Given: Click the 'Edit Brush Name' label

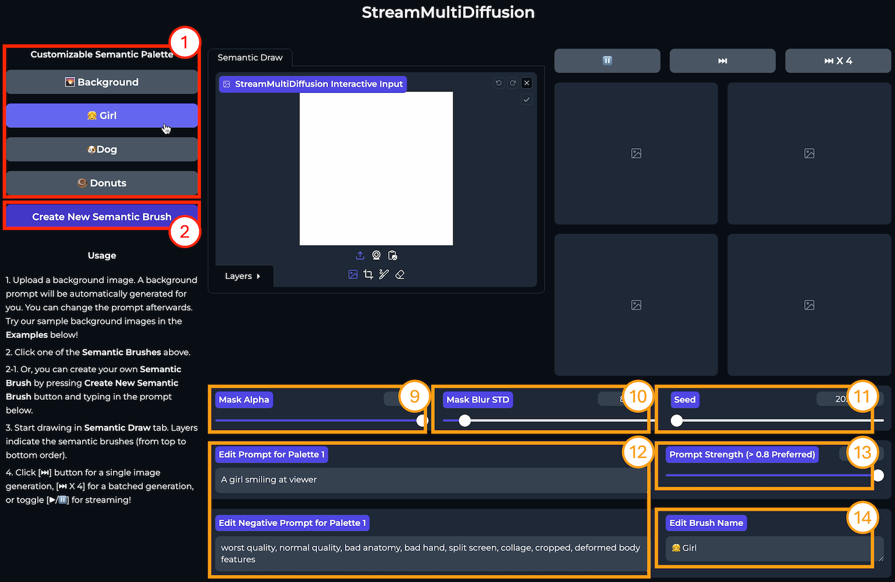Looking at the screenshot, I should (706, 523).
